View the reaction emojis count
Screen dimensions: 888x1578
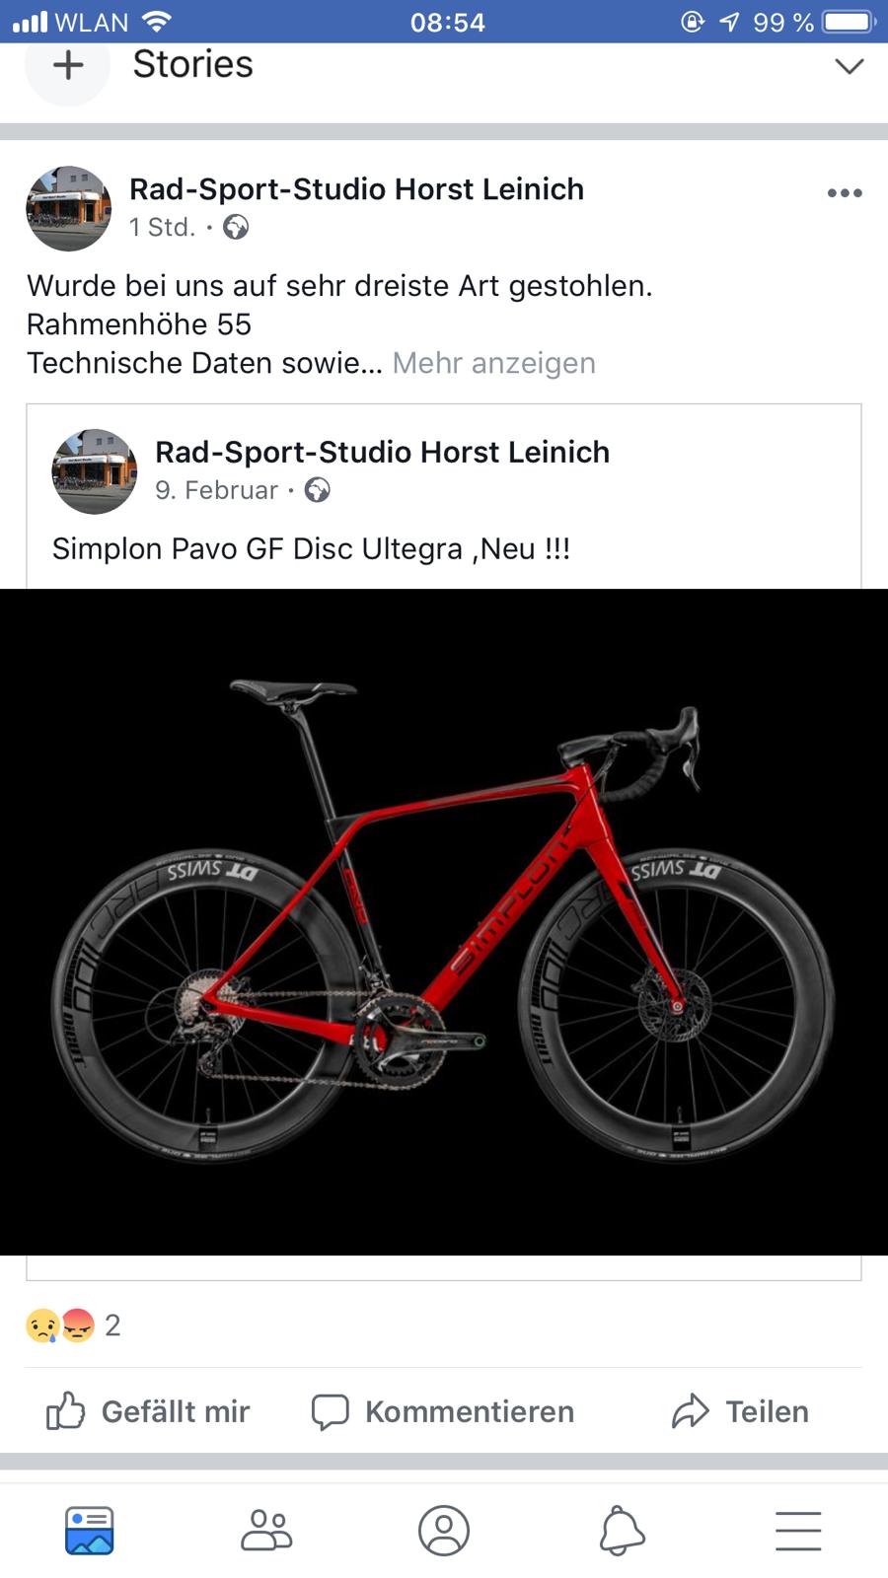[x=73, y=1326]
